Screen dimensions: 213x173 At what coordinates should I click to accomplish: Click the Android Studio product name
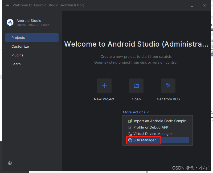tap(29, 21)
